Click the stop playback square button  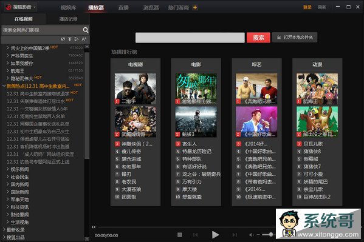pyautogui.click(x=180, y=235)
